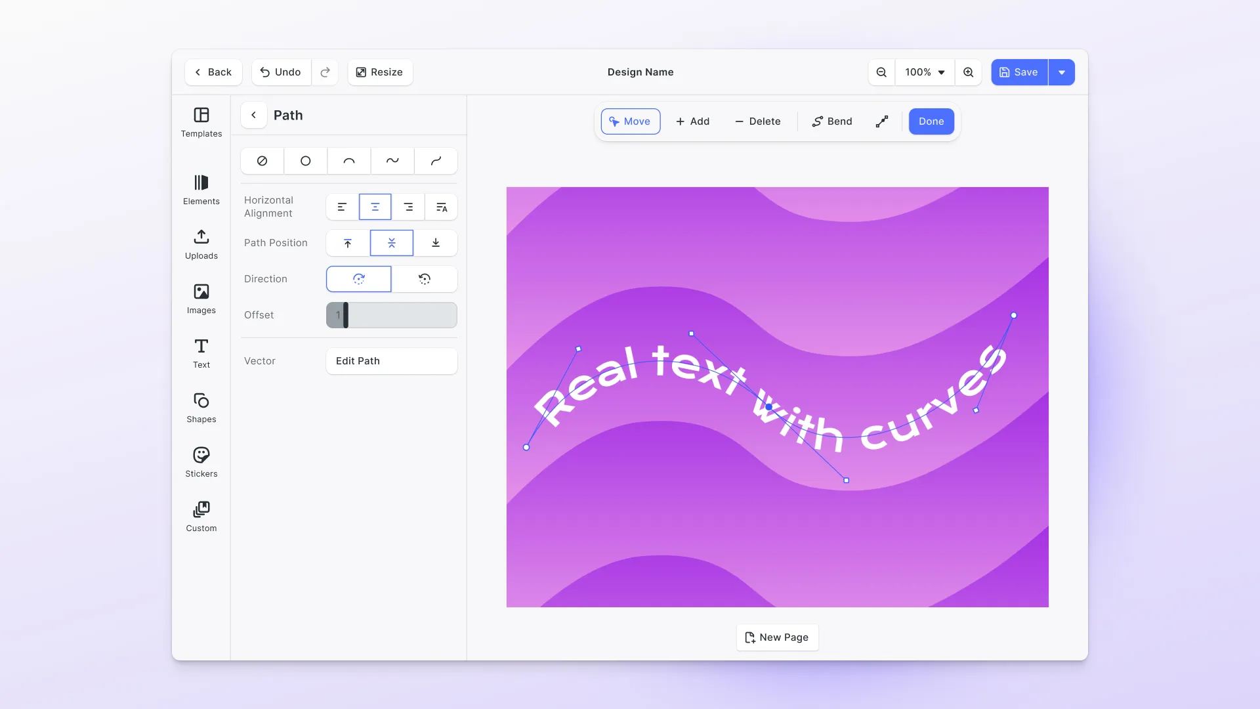Screen dimensions: 1260x709
Task: Align text left along path
Action: (x=342, y=207)
